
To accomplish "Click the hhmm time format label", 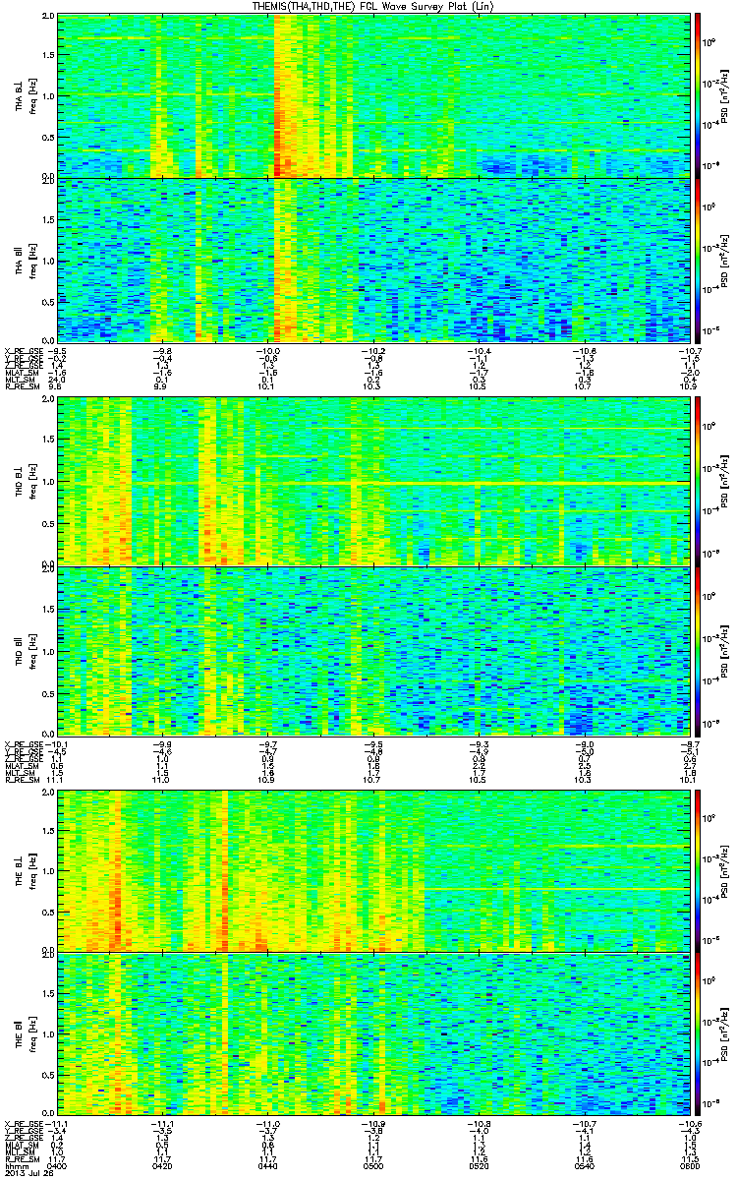I will pyautogui.click(x=16, y=1167).
